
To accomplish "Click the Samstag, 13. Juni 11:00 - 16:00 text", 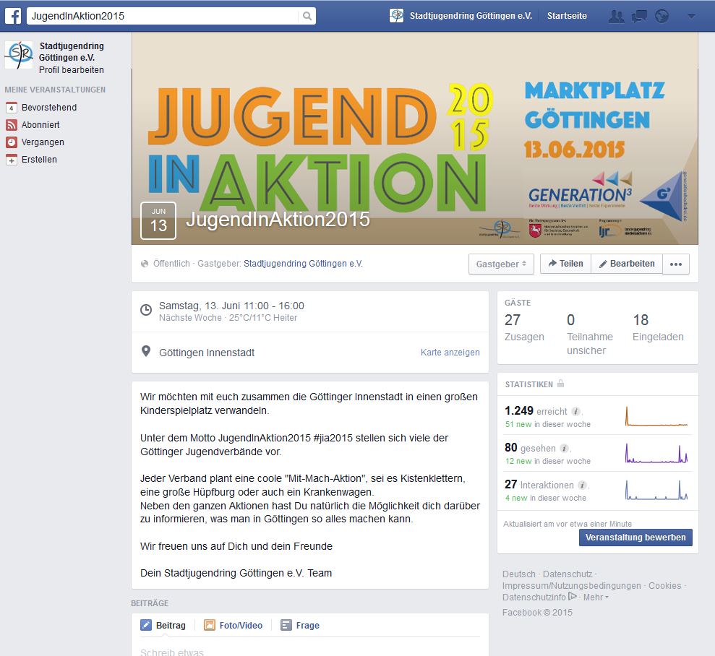I will (231, 306).
